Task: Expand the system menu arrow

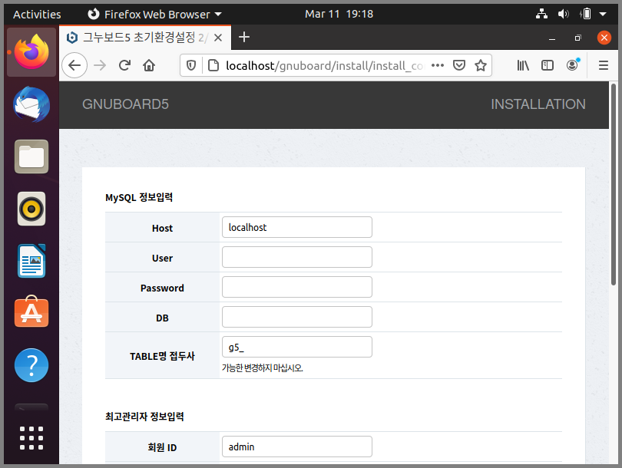Action: (x=603, y=14)
